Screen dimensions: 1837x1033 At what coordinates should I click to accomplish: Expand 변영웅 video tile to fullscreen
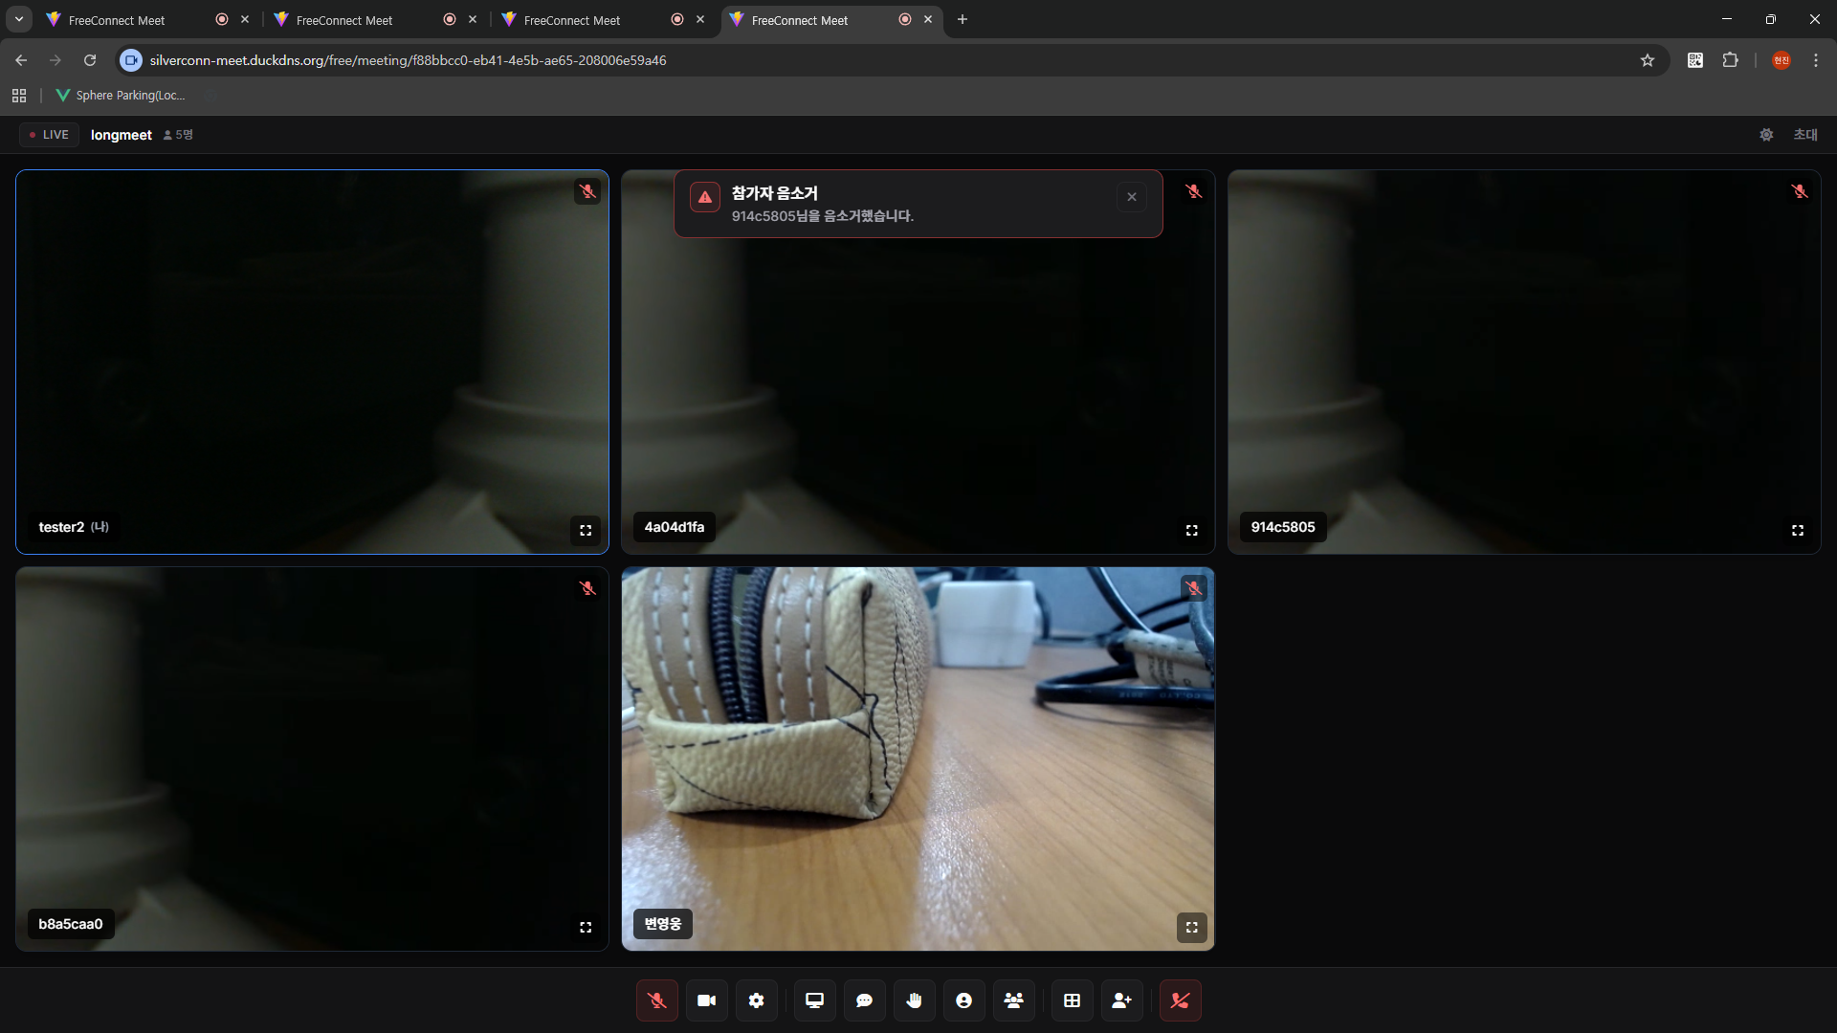pyautogui.click(x=1191, y=927)
